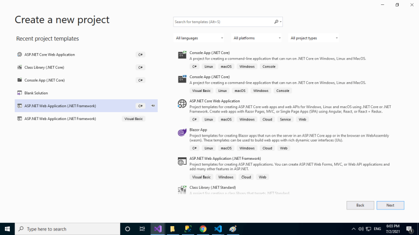Expand the search options arrow next to the magnifier
The height and width of the screenshot is (235, 419).
click(x=280, y=22)
